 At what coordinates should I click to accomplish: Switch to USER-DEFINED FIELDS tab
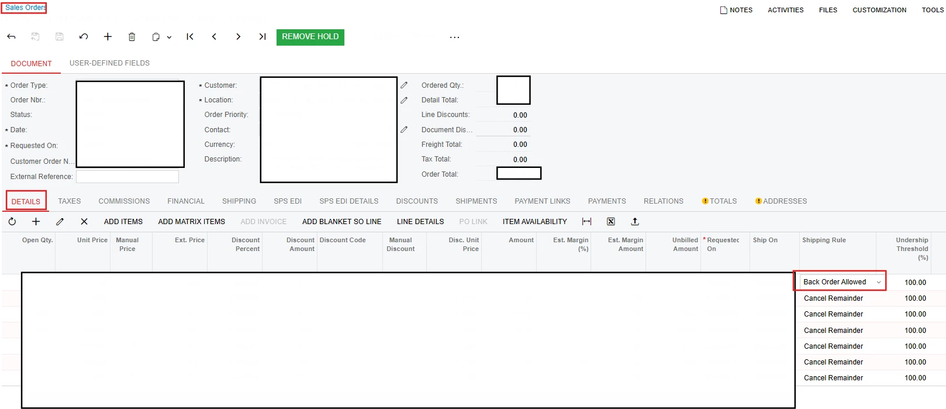click(109, 63)
